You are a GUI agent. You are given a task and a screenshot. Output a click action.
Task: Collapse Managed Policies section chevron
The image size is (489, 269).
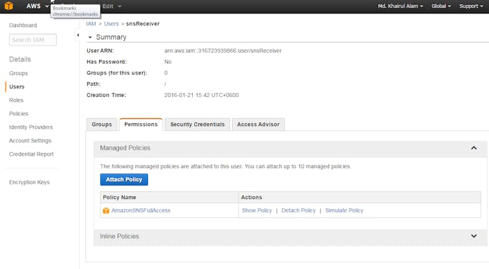[474, 148]
